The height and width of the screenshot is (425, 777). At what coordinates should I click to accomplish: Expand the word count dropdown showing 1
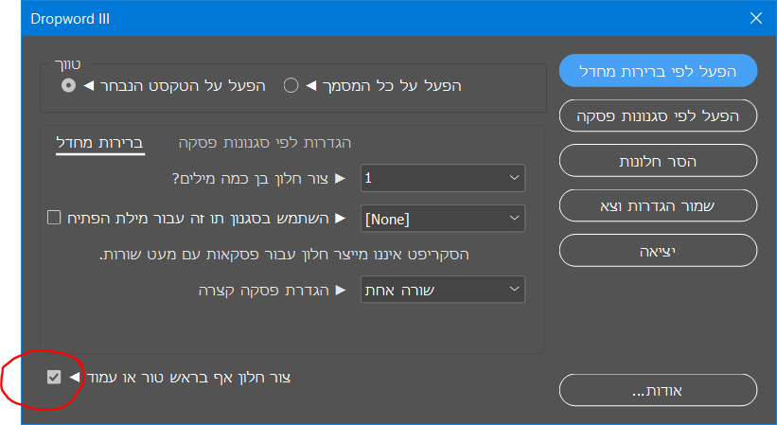(443, 177)
